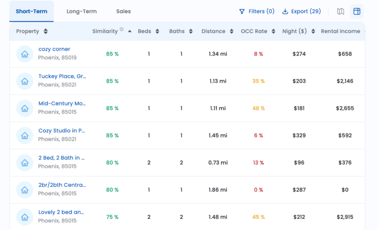Open Filters (0) panel
The image size is (378, 230).
(256, 11)
